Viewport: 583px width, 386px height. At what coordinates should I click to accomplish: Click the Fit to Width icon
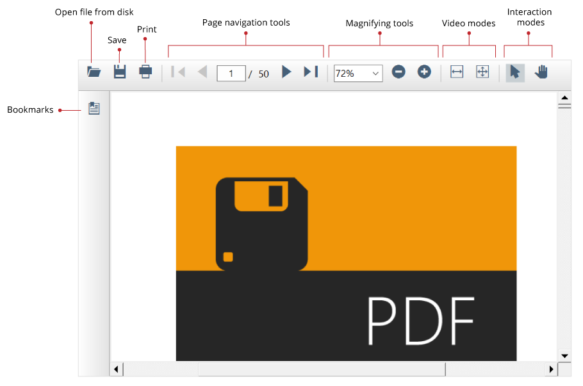(x=456, y=72)
